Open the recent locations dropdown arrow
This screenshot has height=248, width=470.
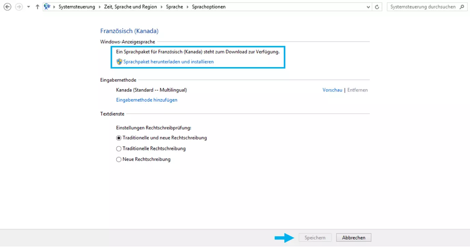pyautogui.click(x=29, y=7)
